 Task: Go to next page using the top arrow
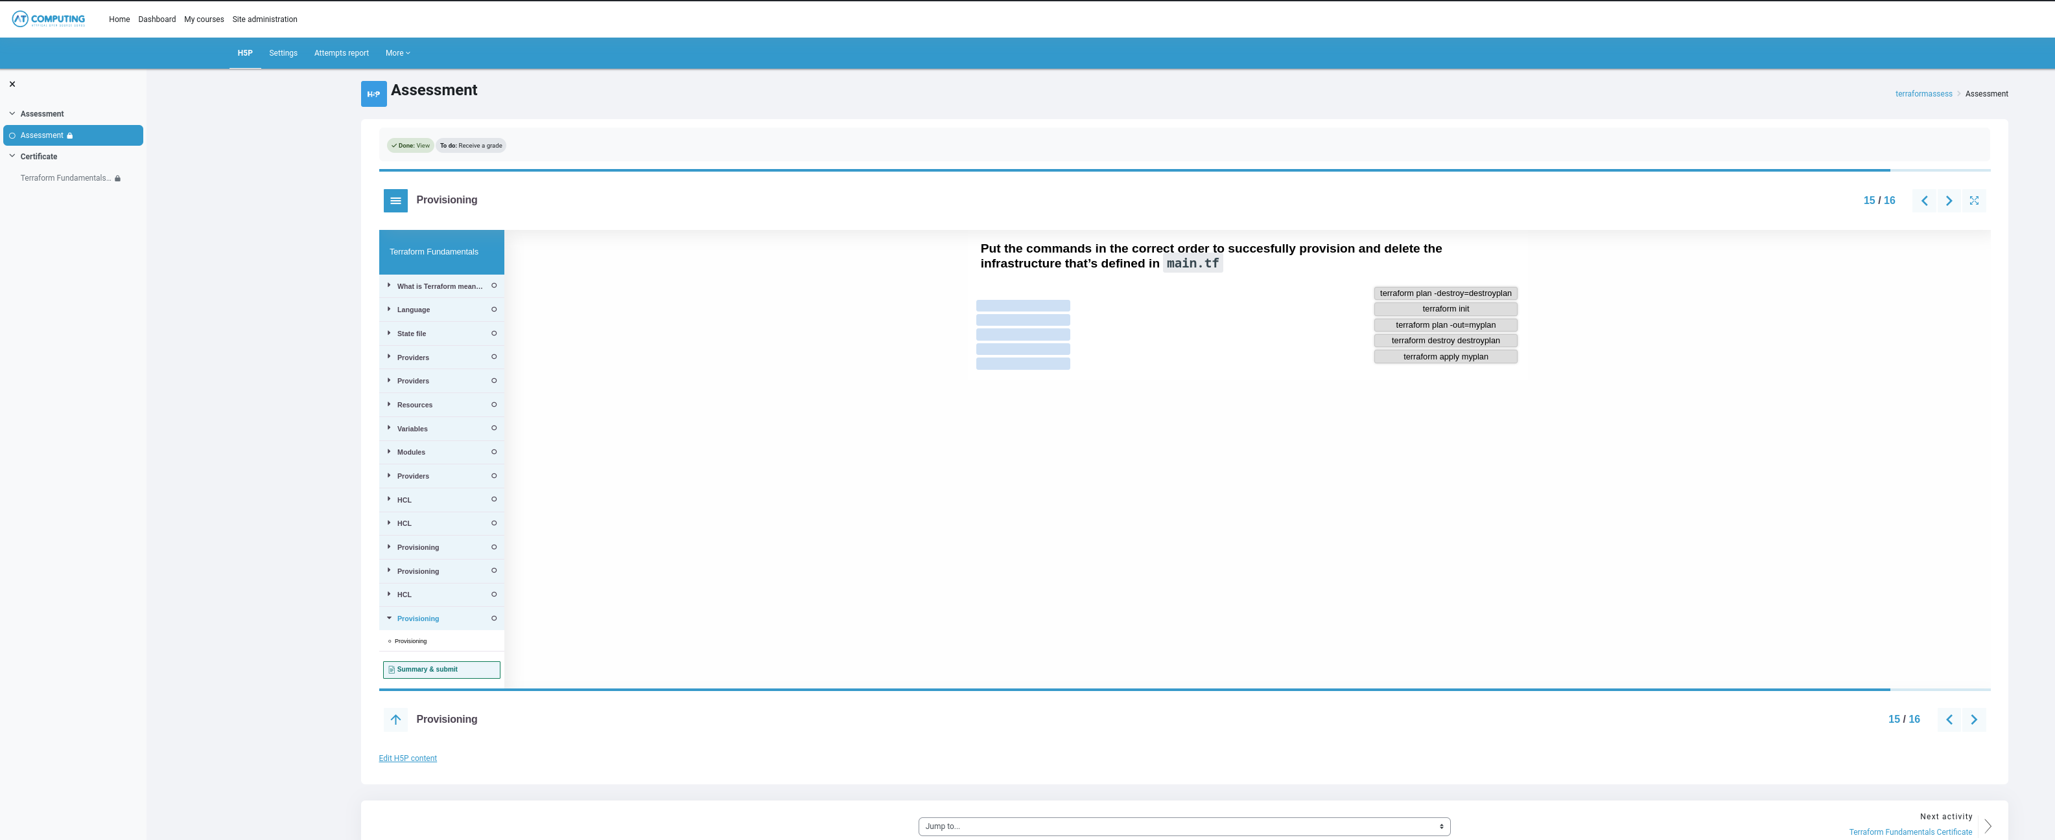(x=1949, y=201)
